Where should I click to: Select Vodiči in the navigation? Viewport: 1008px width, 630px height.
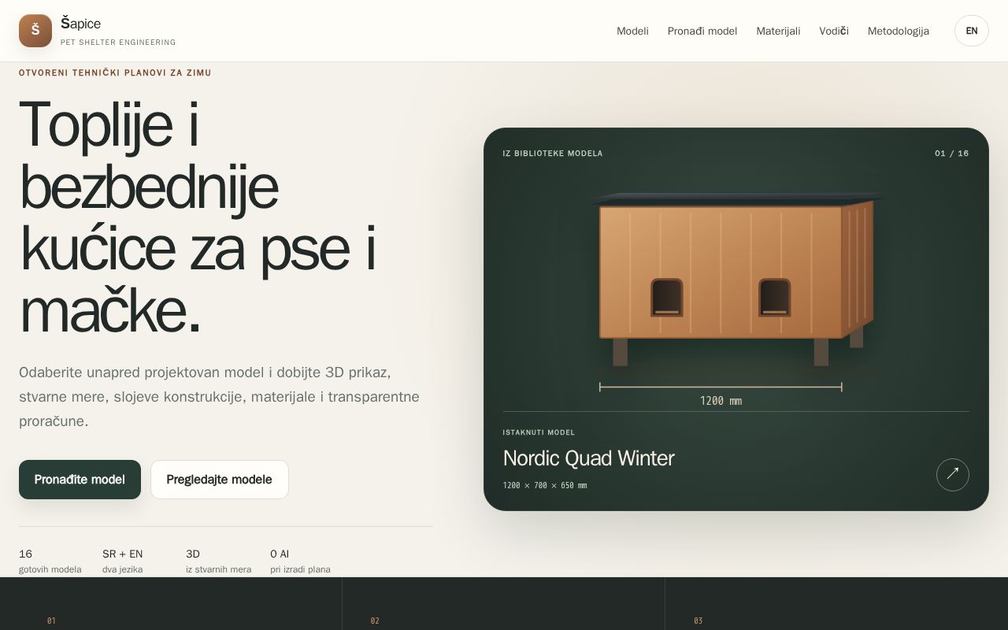[x=834, y=31]
